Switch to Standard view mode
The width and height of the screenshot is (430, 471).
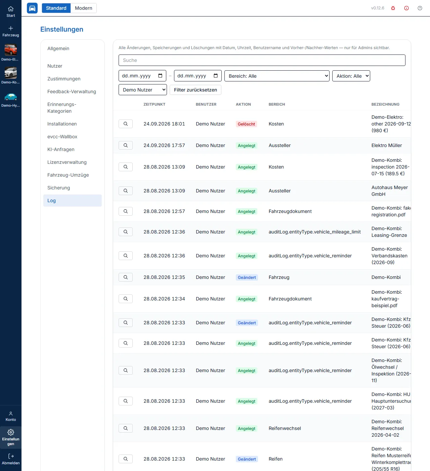[x=56, y=8]
